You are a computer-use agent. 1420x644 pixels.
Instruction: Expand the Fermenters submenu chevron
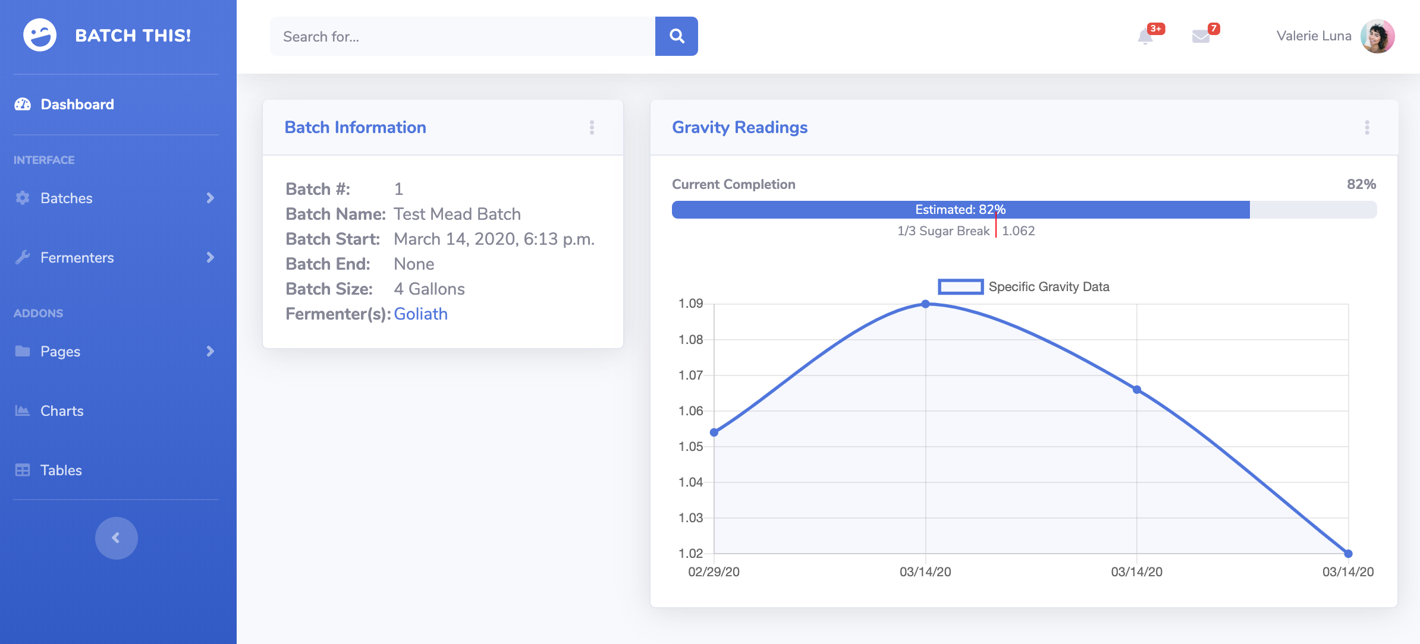(210, 257)
